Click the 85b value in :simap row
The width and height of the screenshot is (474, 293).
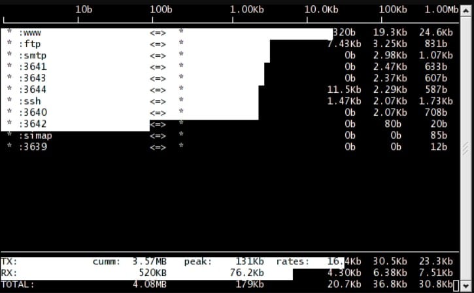click(x=439, y=135)
